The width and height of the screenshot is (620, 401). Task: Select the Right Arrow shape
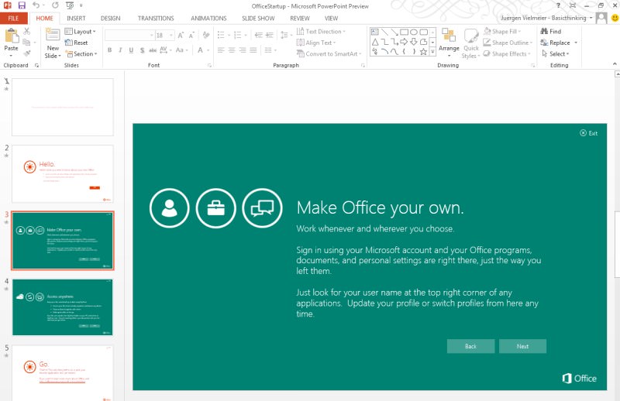pos(404,42)
